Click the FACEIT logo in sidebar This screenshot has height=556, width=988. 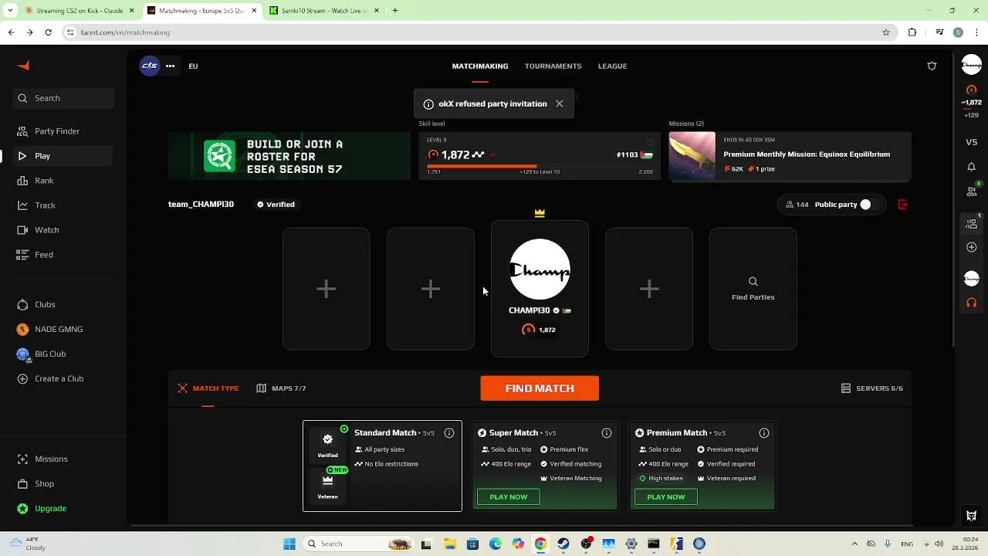(23, 66)
